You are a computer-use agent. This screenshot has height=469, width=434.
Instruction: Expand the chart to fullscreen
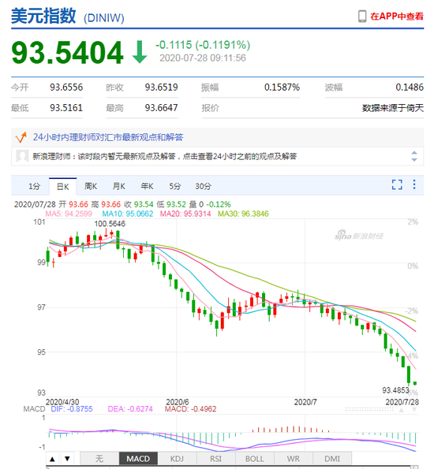(397, 184)
